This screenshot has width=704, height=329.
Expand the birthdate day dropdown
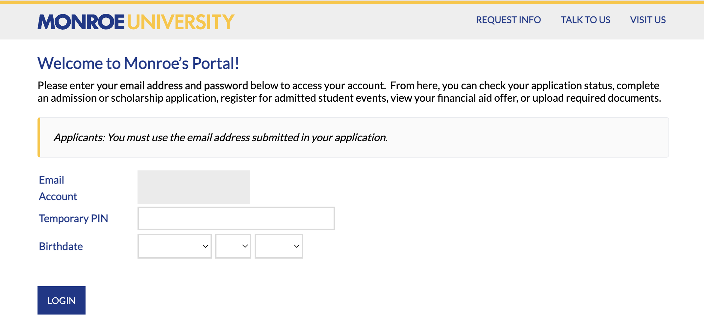pyautogui.click(x=233, y=246)
